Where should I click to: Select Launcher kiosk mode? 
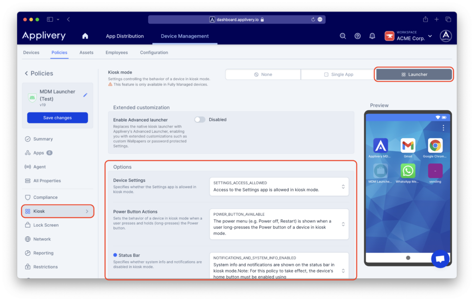[x=414, y=74]
